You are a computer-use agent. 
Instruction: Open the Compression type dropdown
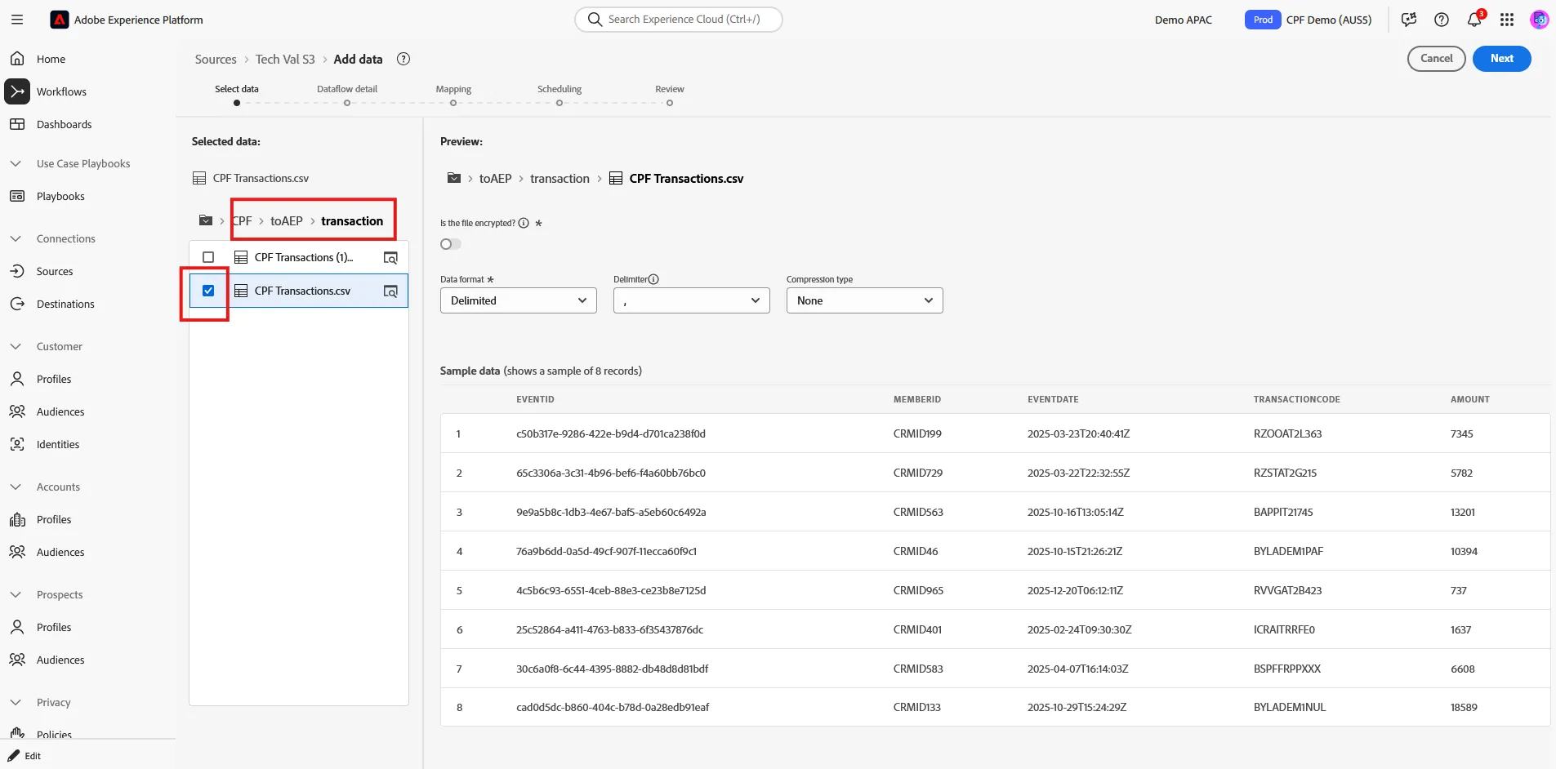pyautogui.click(x=865, y=300)
